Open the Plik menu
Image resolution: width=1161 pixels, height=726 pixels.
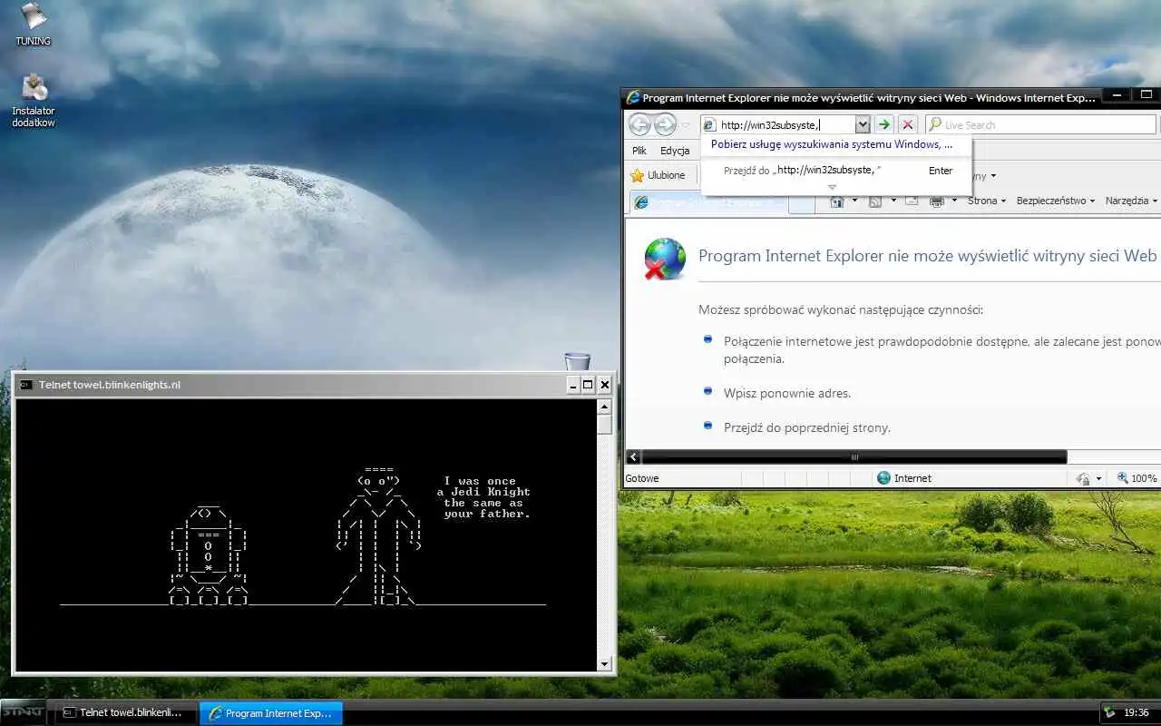[x=639, y=151]
